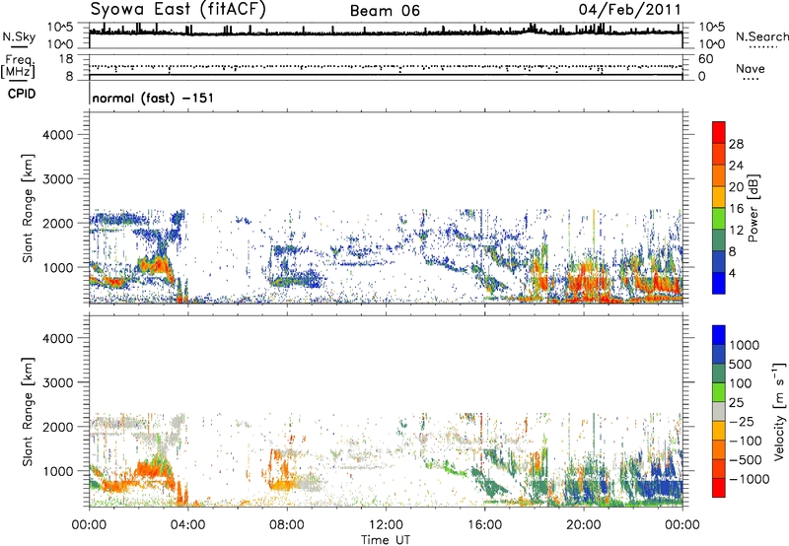Click the yellow 16-20 dB power swatch

(x=719, y=196)
